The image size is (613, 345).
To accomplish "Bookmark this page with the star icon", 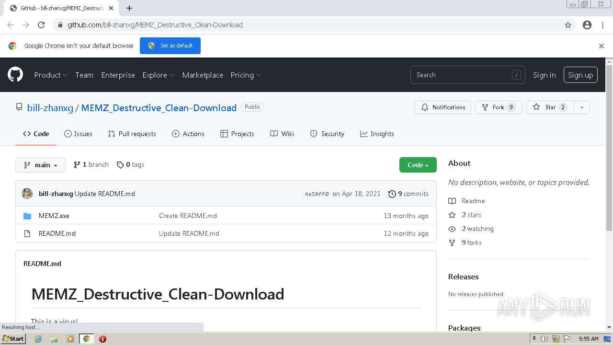I will click(568, 25).
